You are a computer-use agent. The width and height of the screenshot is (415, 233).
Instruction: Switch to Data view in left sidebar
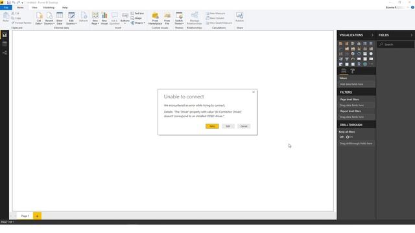click(x=5, y=44)
